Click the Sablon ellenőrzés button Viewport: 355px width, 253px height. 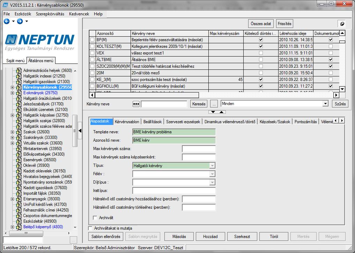click(x=106, y=237)
